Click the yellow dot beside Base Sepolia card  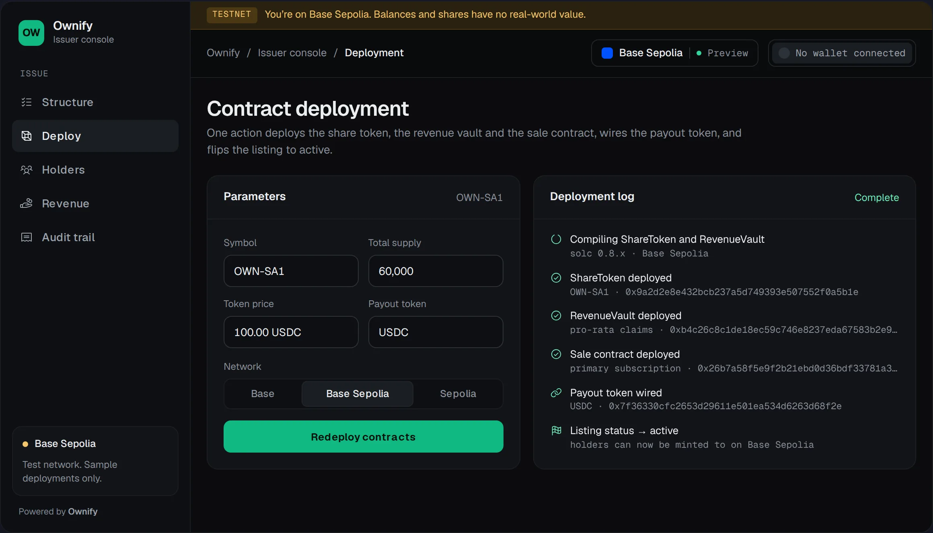(x=25, y=444)
